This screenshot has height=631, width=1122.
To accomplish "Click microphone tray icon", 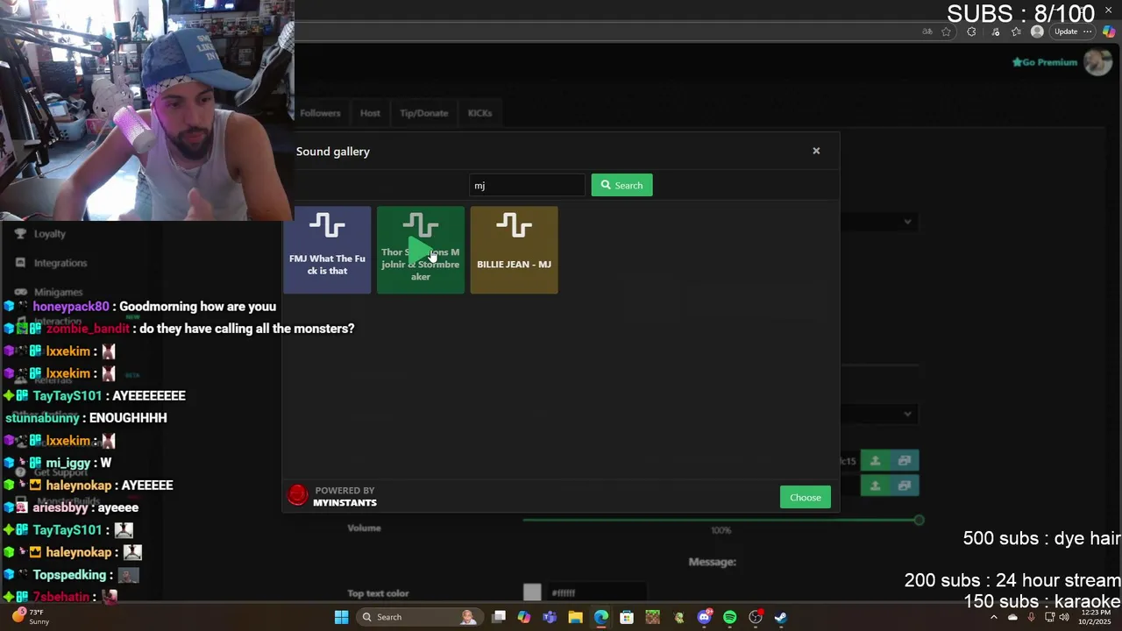I will coord(1032,617).
